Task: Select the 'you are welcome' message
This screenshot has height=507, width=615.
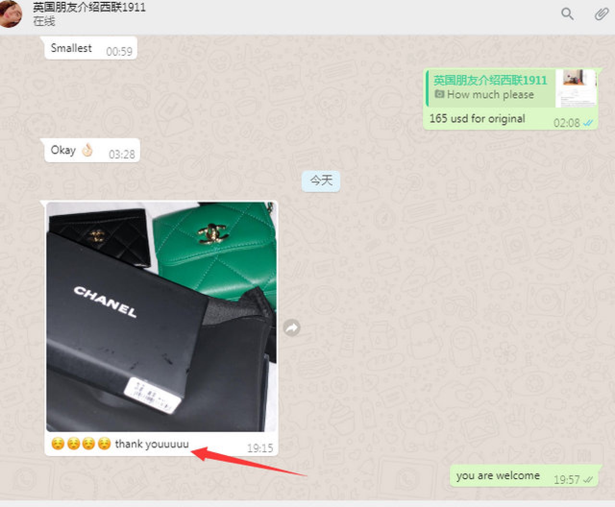Action: pos(498,476)
